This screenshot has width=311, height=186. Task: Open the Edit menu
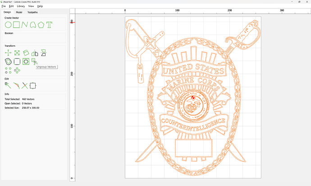click(11, 6)
